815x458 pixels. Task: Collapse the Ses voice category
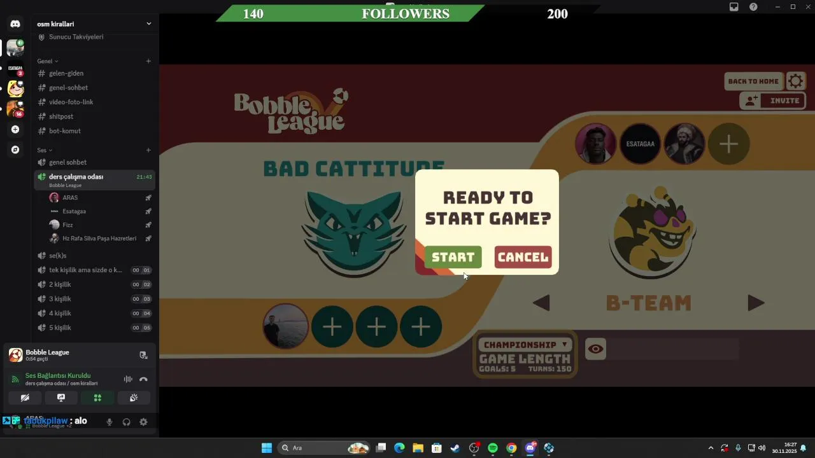(x=45, y=150)
